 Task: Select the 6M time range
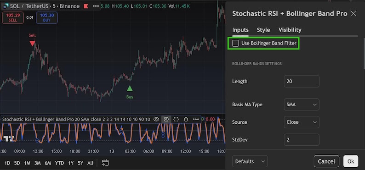[x=48, y=163]
